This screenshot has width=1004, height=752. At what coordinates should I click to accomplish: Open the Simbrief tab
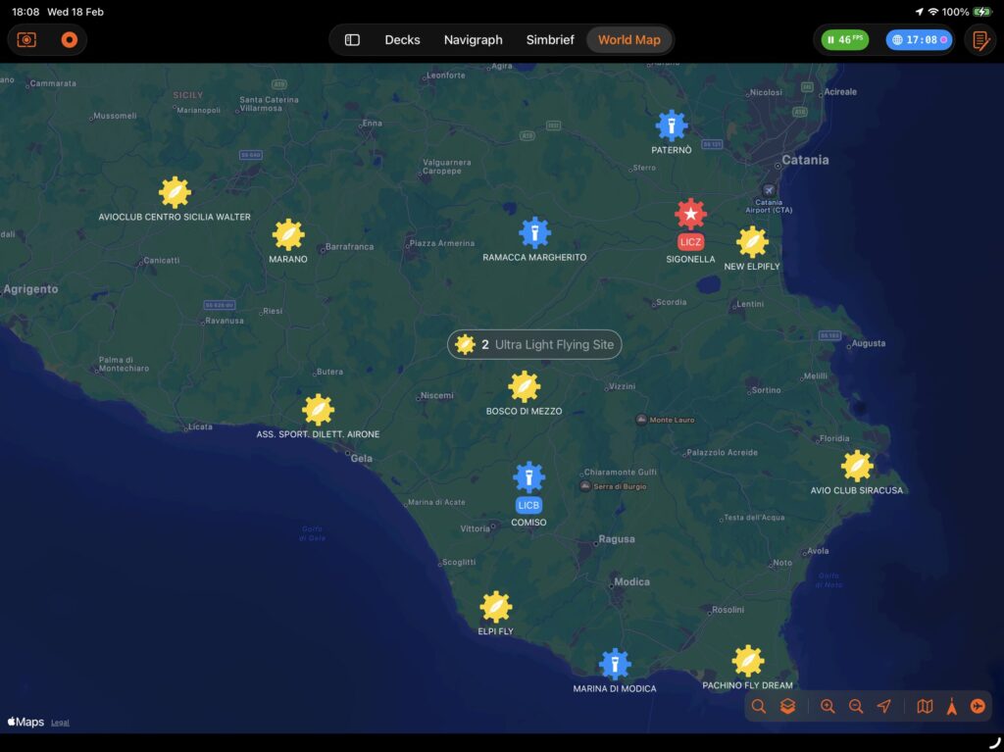tap(550, 40)
